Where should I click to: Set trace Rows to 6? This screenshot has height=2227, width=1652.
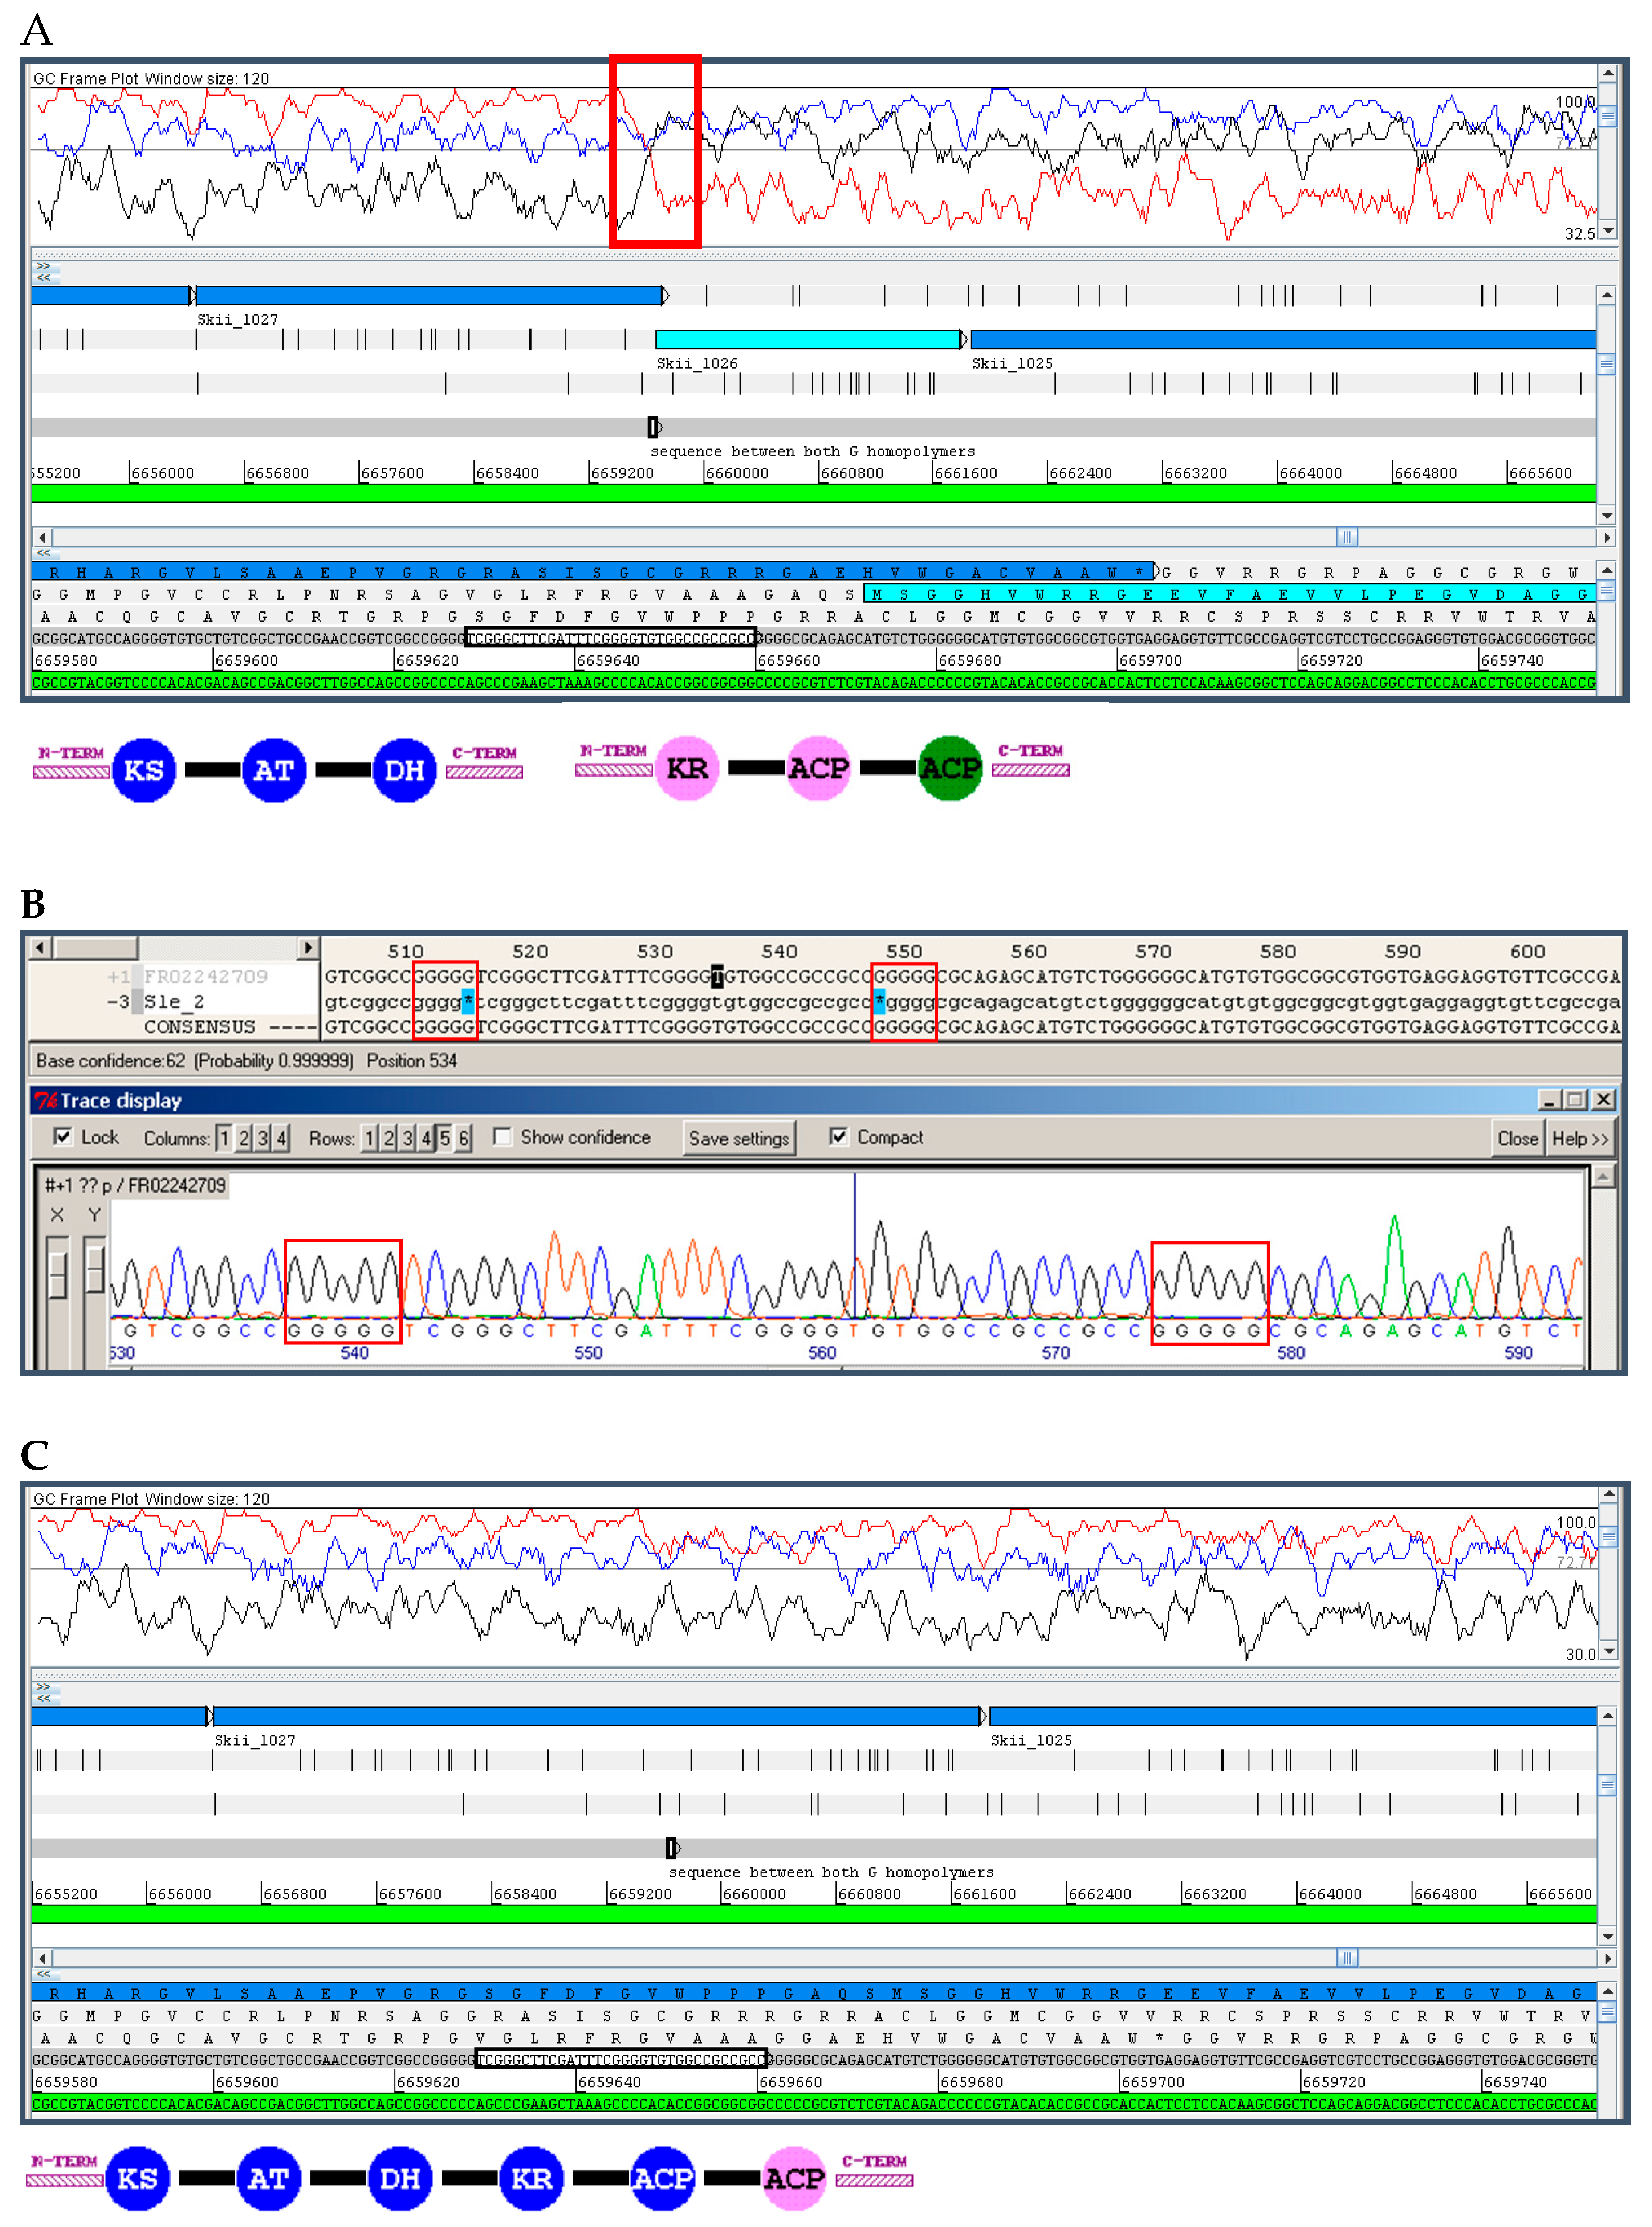tap(463, 1138)
